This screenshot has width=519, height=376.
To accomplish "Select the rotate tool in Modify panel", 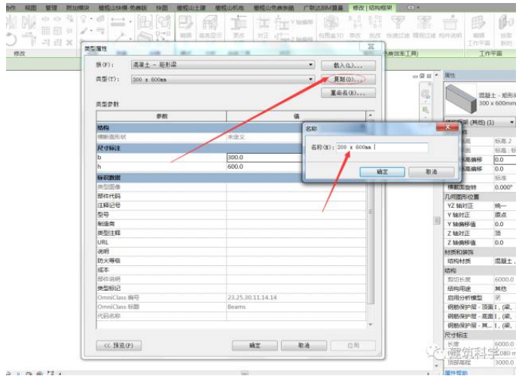I will point(11,40).
